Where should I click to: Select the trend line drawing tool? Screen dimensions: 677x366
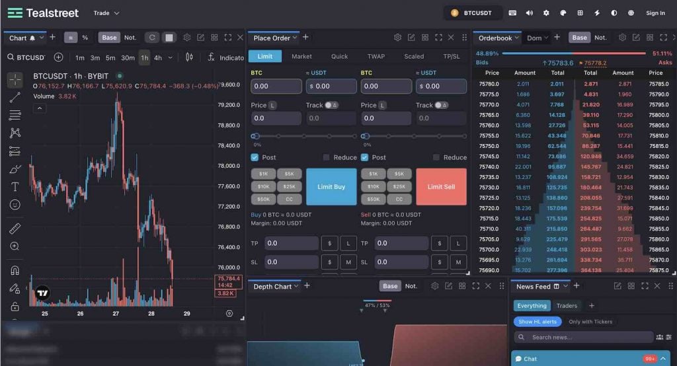click(15, 98)
